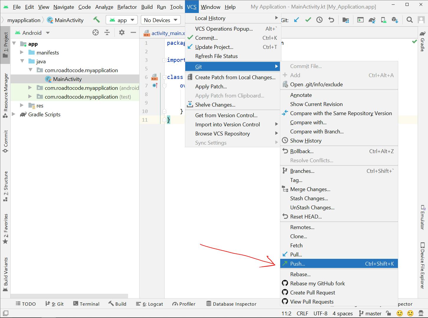
Task: Open Gradle tool window on right
Action: [x=422, y=41]
